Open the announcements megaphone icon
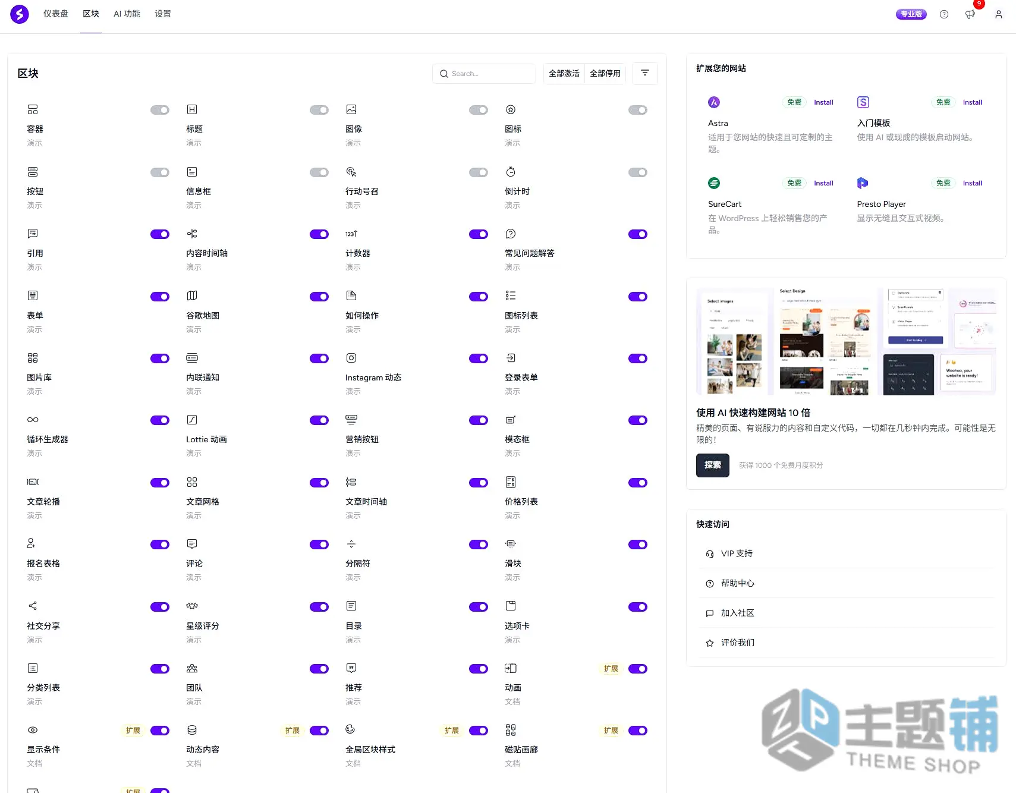 pos(970,14)
